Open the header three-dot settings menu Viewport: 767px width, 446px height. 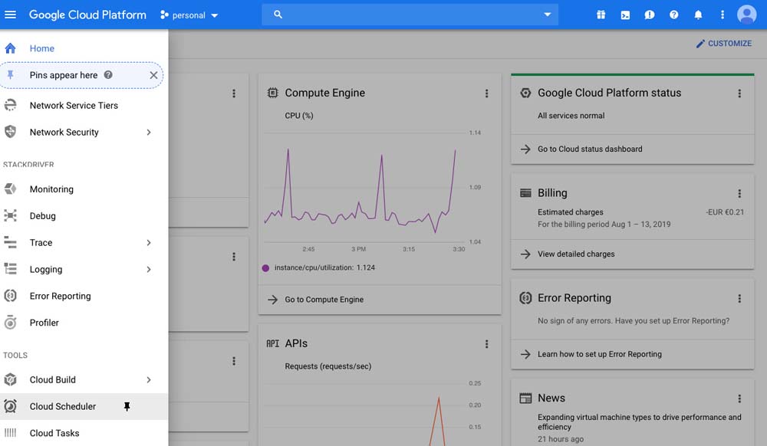[722, 15]
